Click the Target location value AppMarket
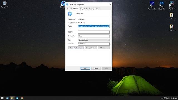This screenshot has width=178, height=100. pos(81,23)
